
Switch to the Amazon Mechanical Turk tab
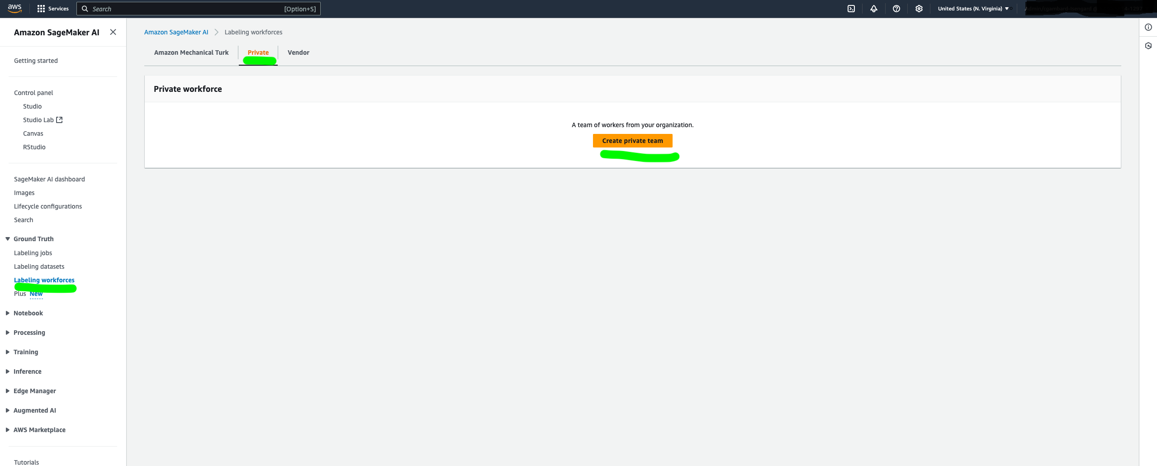191,52
